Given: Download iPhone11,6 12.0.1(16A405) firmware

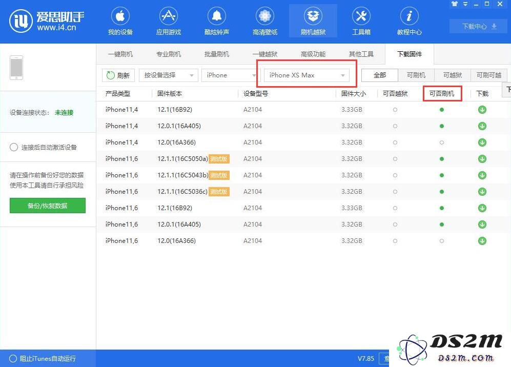Looking at the screenshot, I should [x=482, y=224].
